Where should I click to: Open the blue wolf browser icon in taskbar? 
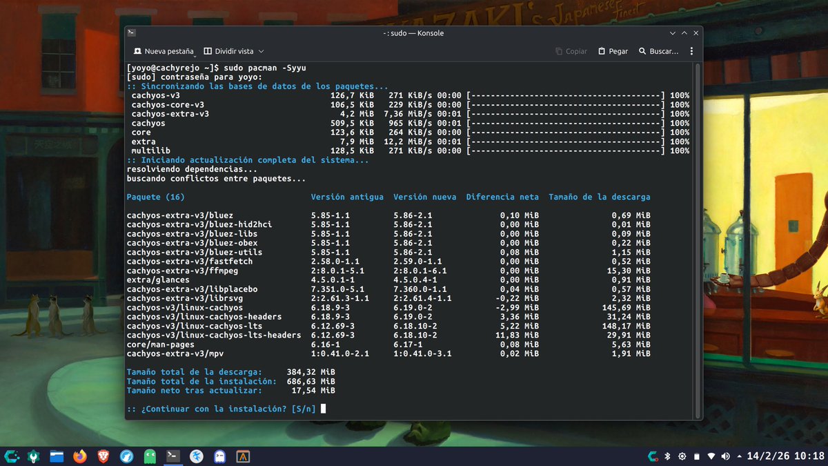(x=127, y=456)
